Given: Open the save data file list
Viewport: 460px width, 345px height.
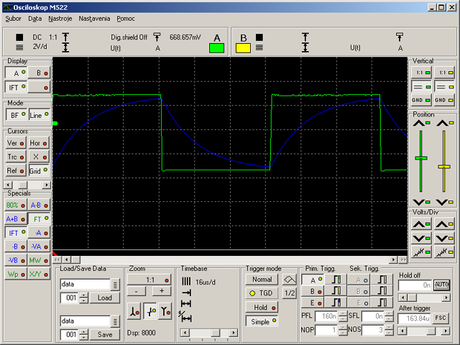Looking at the screenshot, I should click(x=115, y=321).
